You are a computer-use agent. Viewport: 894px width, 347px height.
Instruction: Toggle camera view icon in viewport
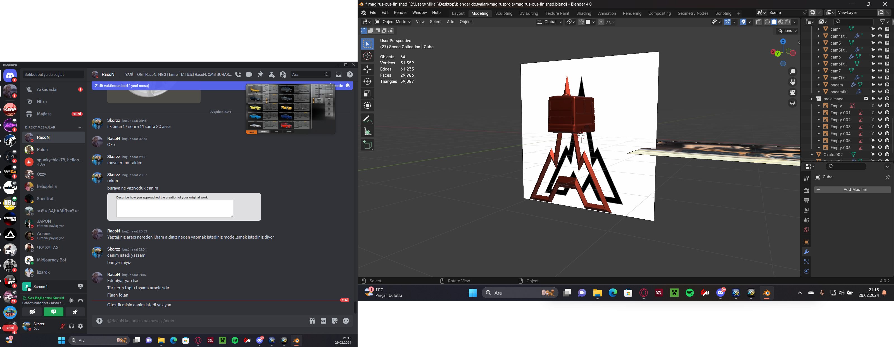tap(793, 93)
